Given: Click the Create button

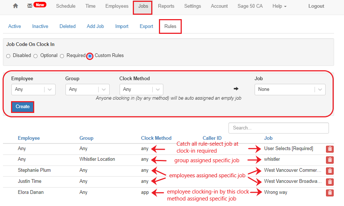Looking at the screenshot, I should pos(22,107).
